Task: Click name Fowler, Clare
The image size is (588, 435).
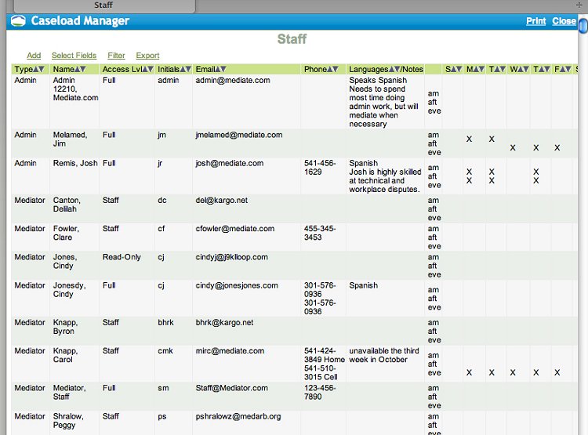Action: (x=66, y=233)
